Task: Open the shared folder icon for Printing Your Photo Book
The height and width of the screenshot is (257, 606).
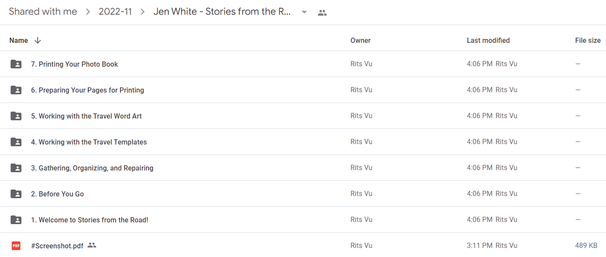Action: click(16, 64)
